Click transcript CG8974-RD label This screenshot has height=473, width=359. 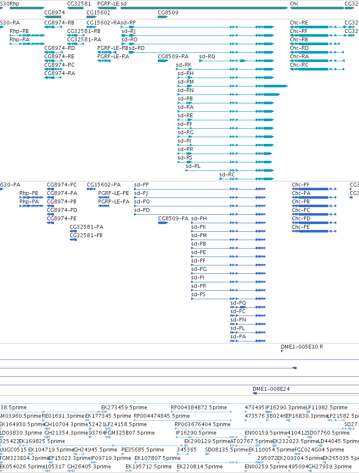pos(60,48)
